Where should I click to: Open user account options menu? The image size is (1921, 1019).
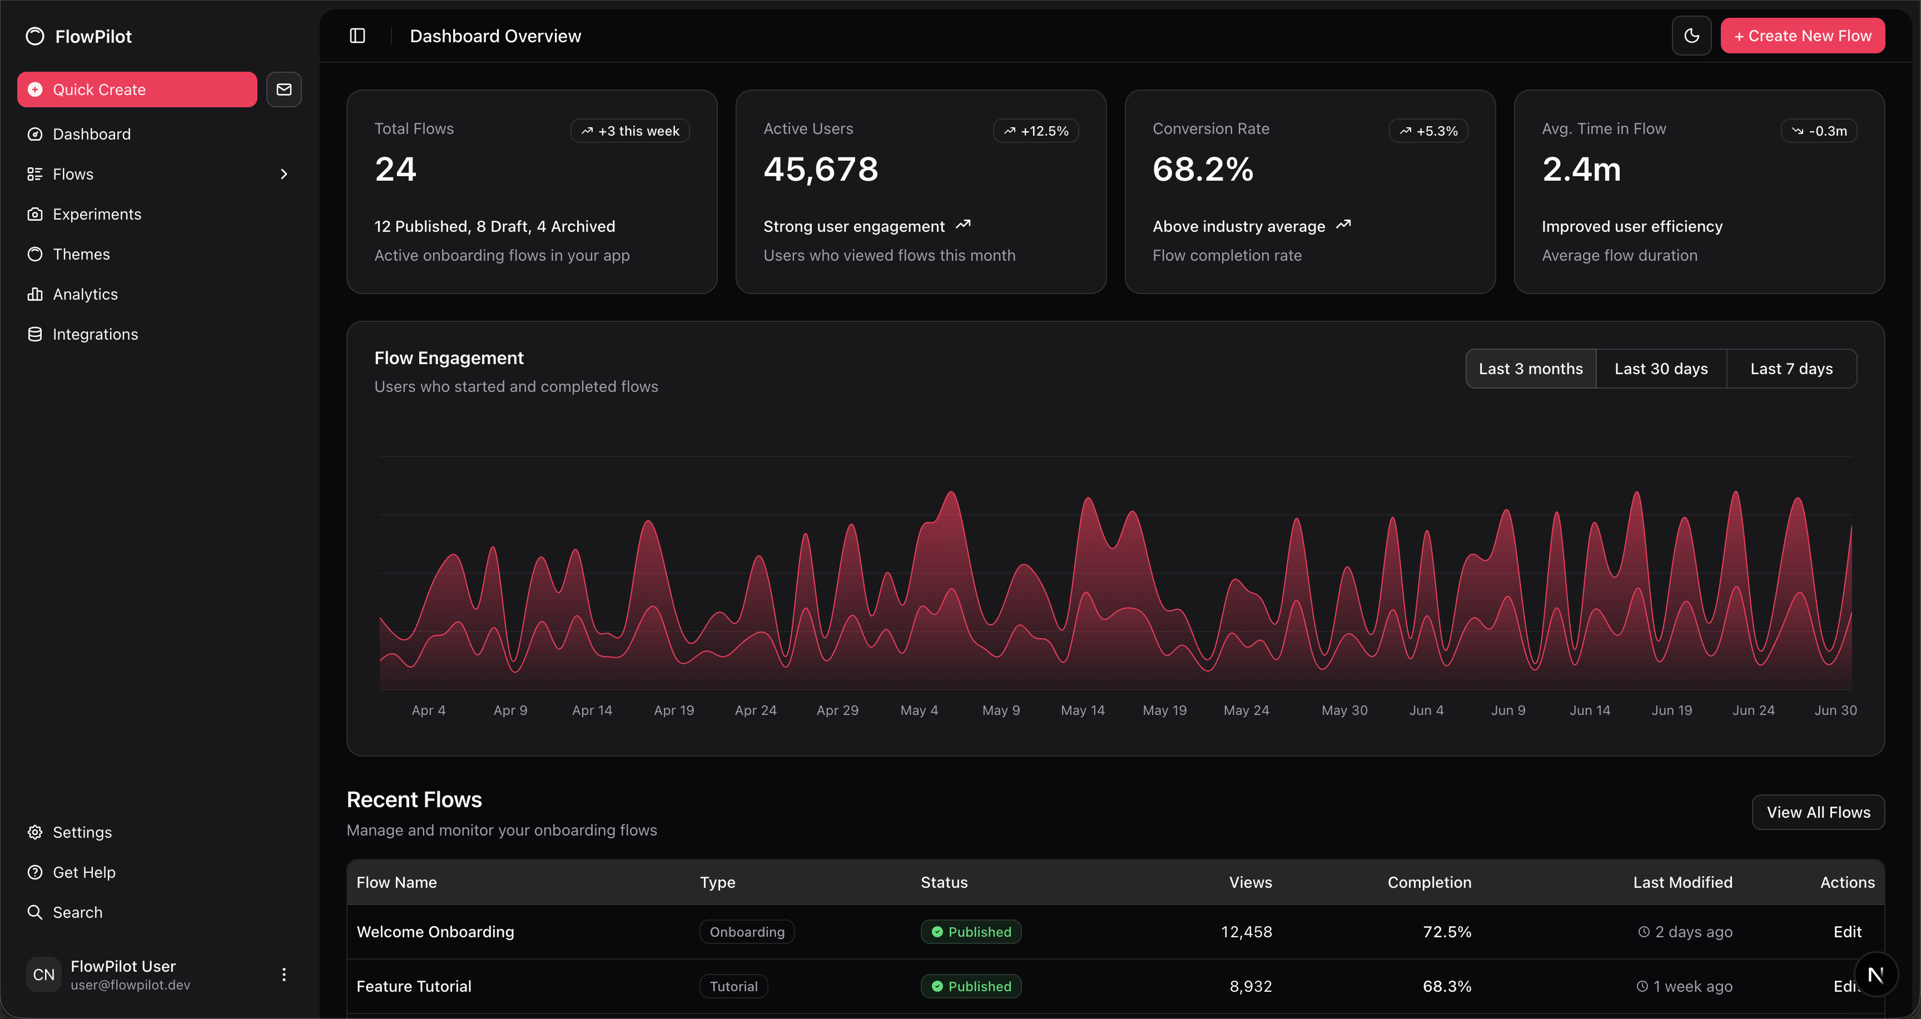click(x=284, y=975)
